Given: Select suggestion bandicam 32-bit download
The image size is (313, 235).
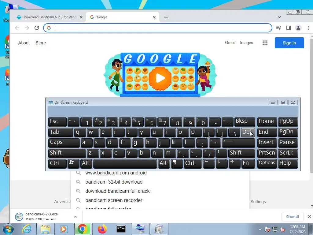Looking at the screenshot, I should click(160, 182).
